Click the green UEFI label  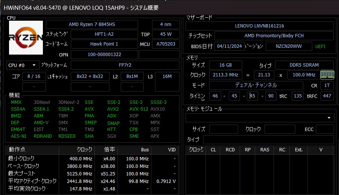320,47
